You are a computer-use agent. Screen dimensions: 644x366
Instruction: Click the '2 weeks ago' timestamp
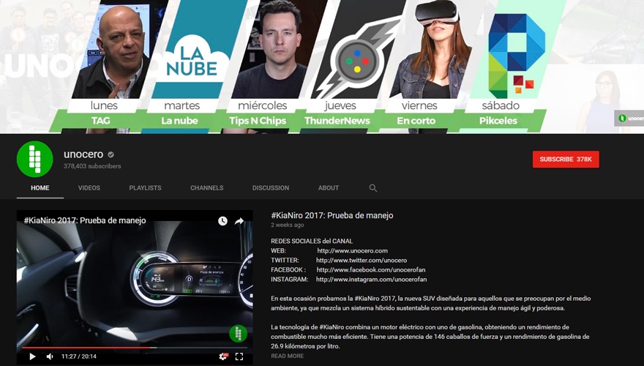[x=287, y=225]
